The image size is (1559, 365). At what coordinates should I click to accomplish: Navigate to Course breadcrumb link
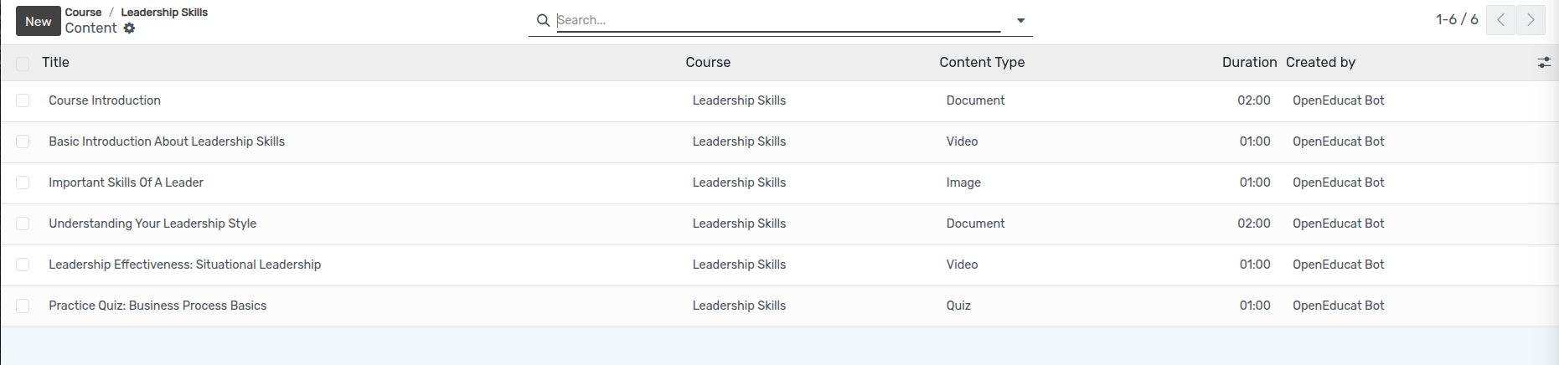point(83,13)
